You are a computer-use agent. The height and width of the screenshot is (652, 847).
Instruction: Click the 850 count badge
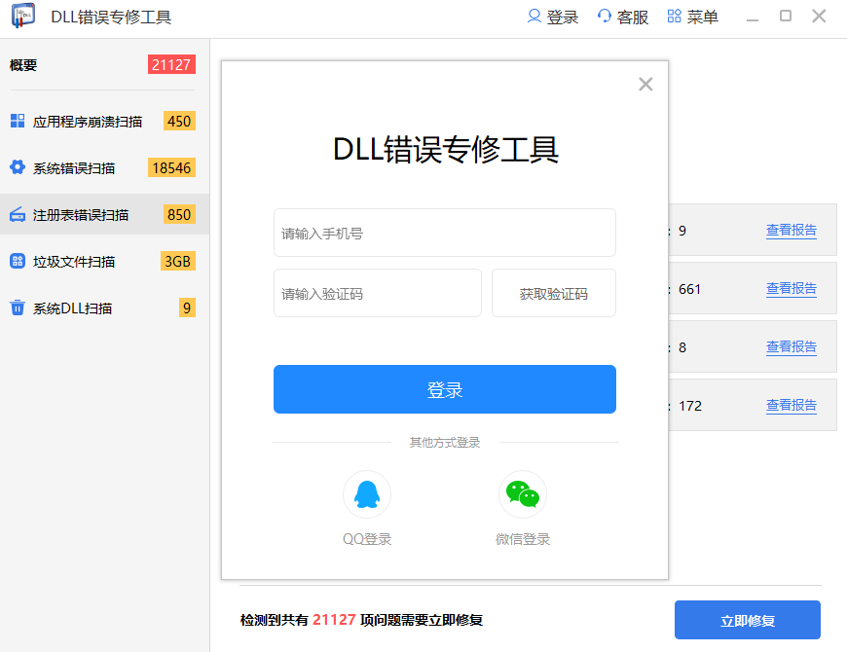click(x=179, y=214)
